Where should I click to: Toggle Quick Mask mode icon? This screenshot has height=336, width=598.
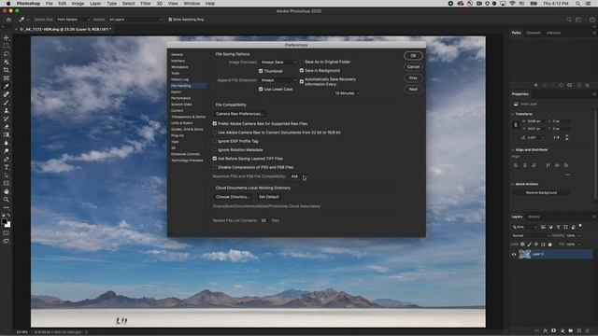pos(7,233)
